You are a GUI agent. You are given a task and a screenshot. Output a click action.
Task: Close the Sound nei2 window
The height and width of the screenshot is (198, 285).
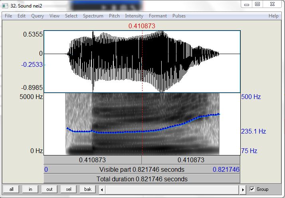pyautogui.click(x=272, y=4)
